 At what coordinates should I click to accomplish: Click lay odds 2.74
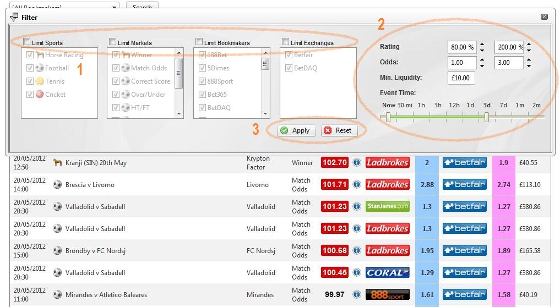(x=504, y=184)
